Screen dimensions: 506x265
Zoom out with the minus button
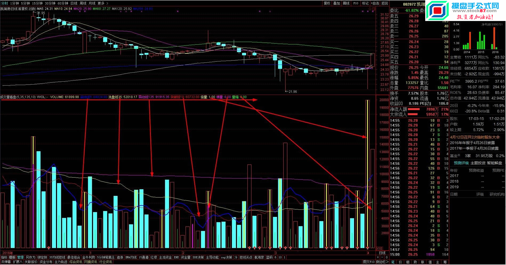tap(382, 257)
